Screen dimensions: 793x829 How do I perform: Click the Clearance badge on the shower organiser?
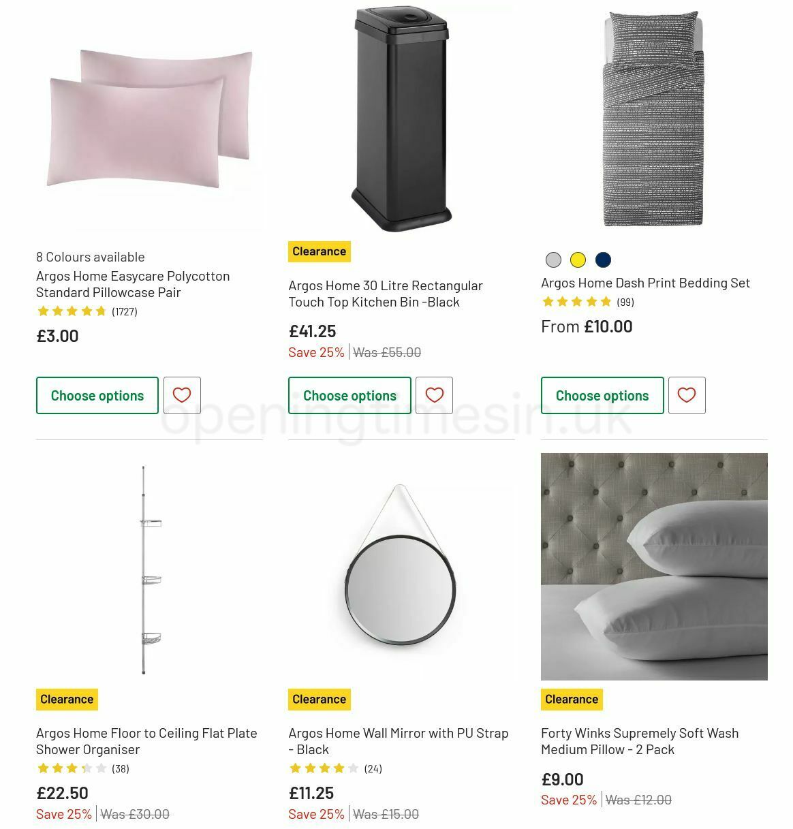coord(66,699)
